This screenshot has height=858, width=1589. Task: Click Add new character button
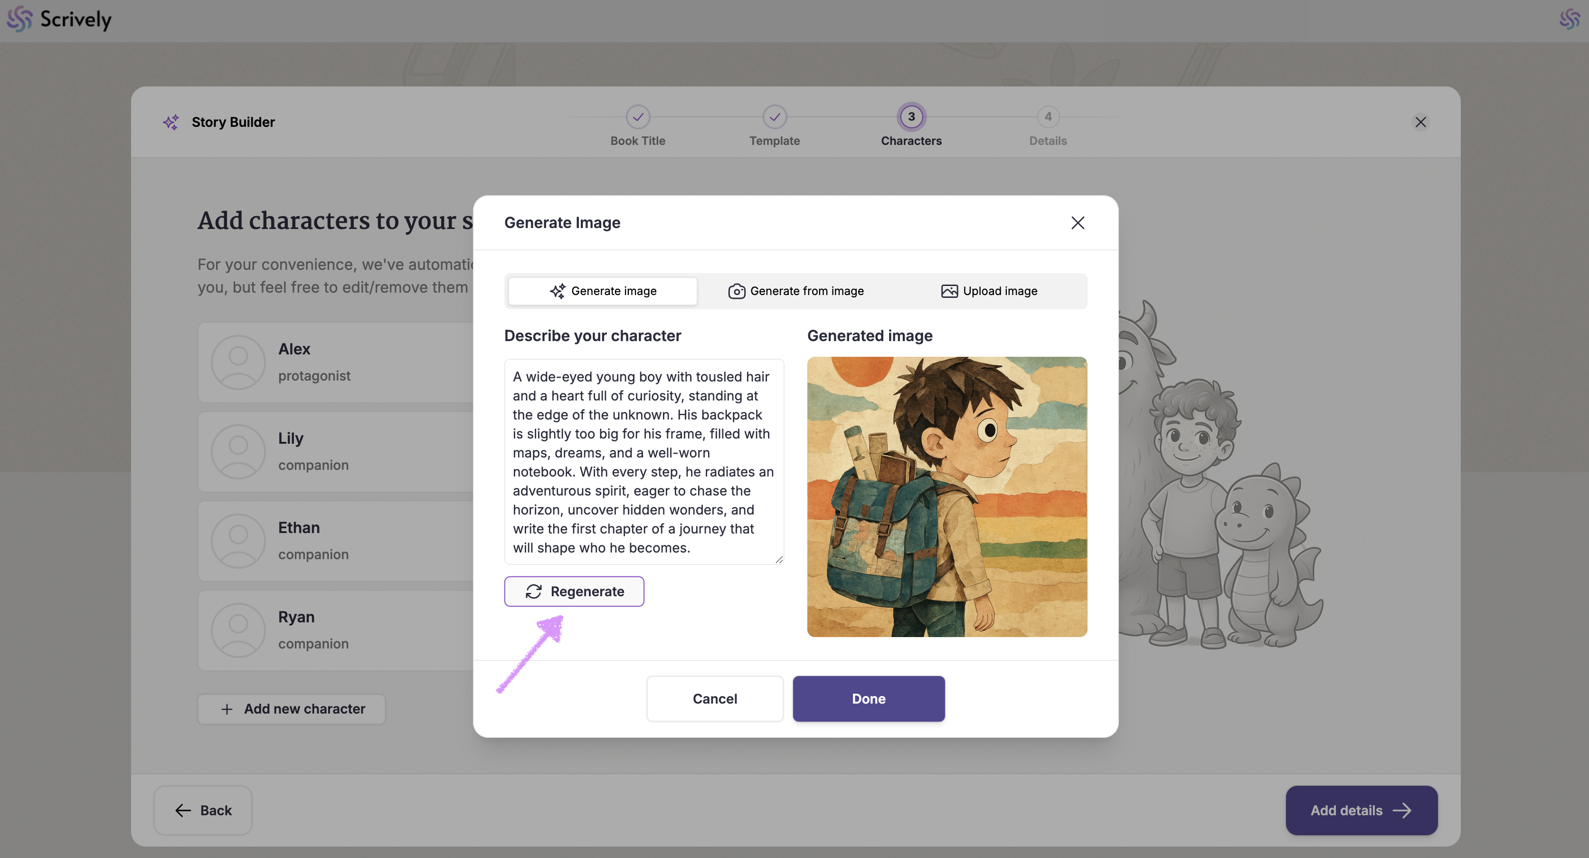coord(292,709)
